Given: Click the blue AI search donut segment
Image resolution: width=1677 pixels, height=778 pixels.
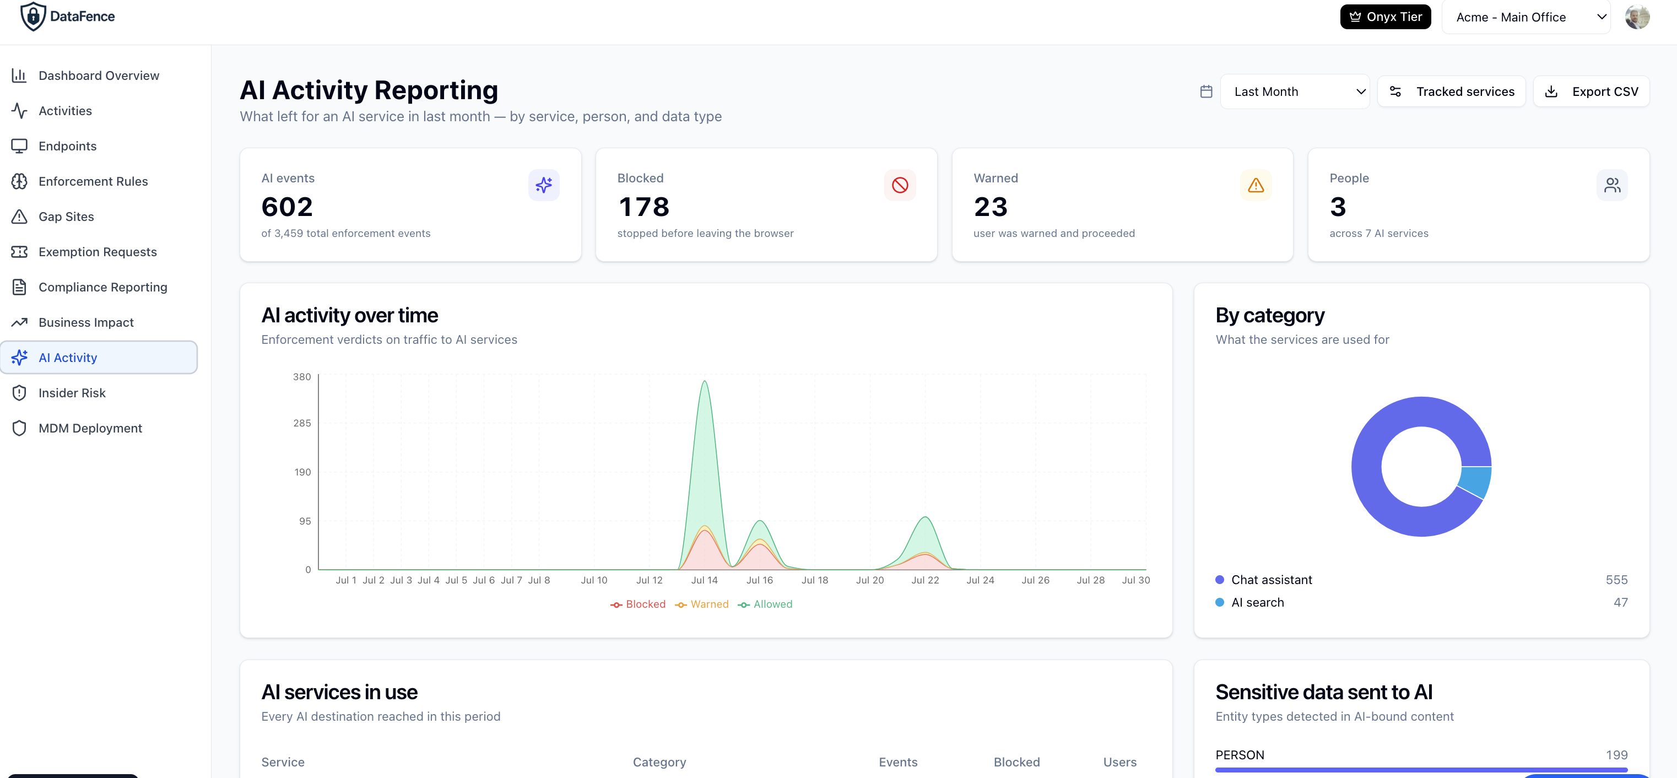Looking at the screenshot, I should pyautogui.click(x=1476, y=482).
